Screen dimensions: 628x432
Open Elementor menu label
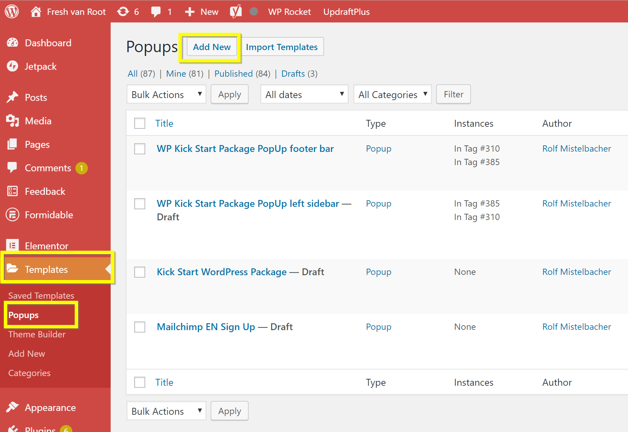(46, 246)
